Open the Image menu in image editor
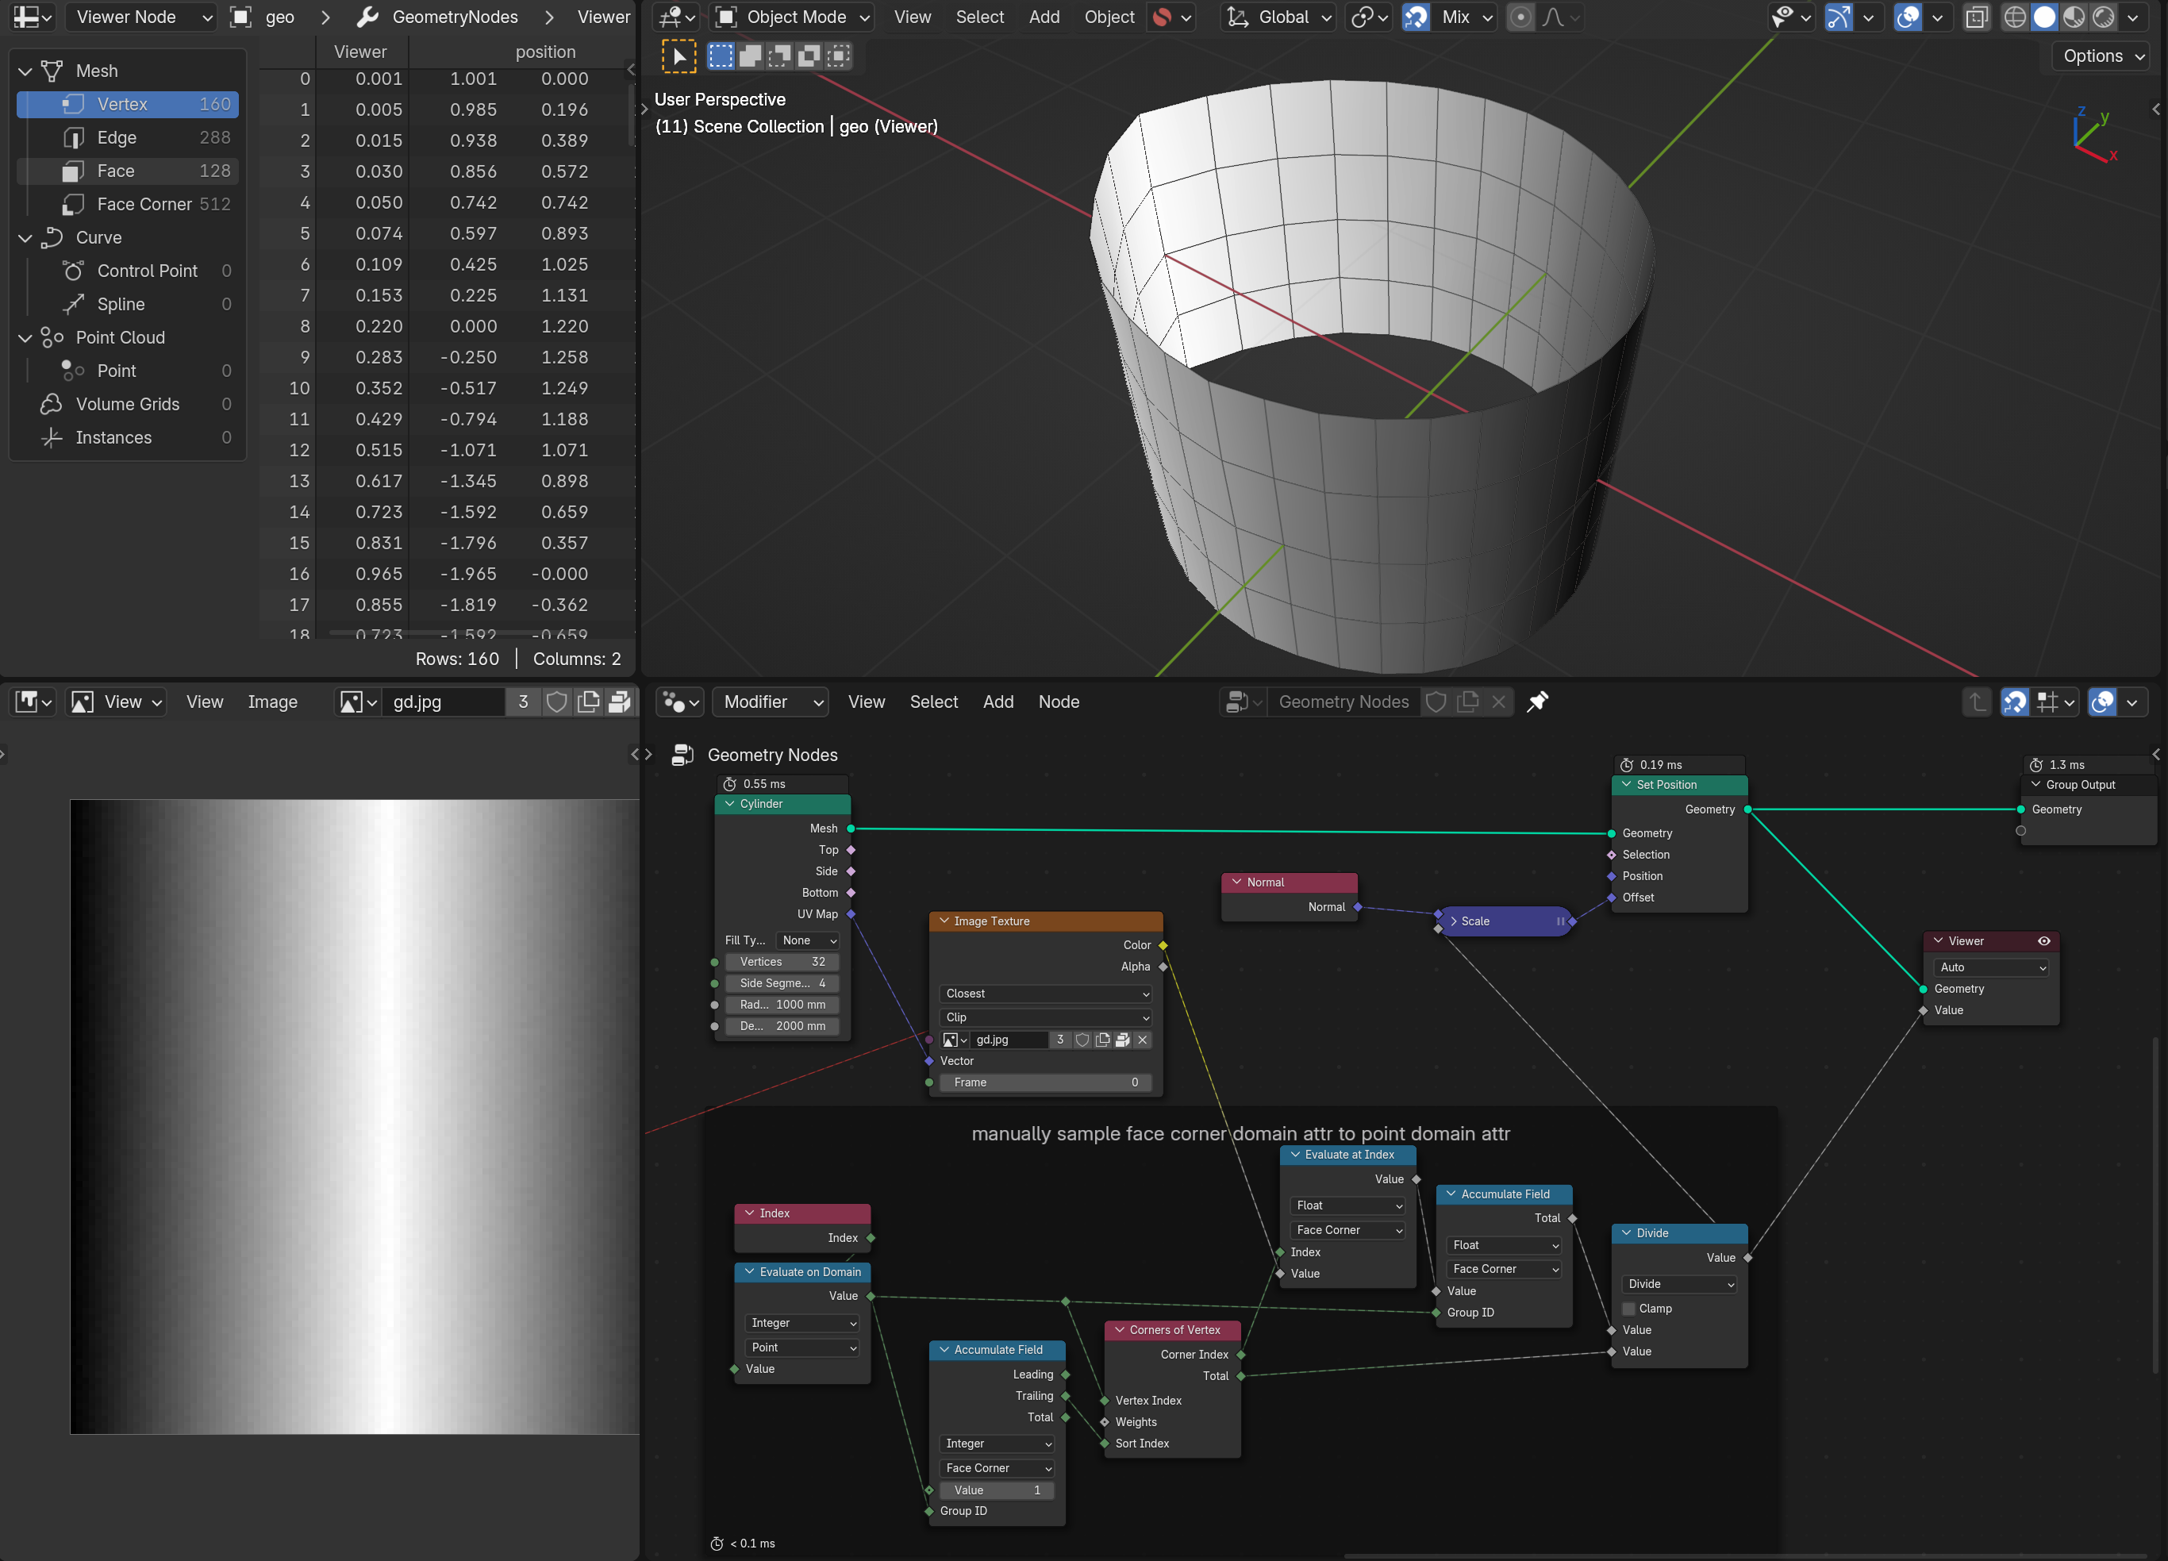Screen dimensions: 2168x1561 click(272, 702)
